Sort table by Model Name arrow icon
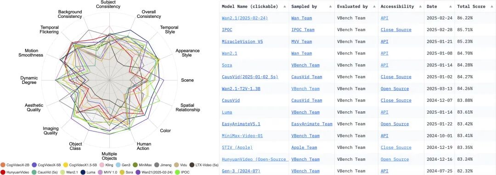 (284, 6)
